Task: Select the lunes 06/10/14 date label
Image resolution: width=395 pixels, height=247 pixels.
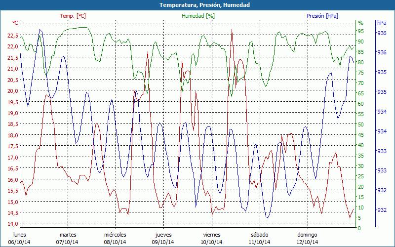Action: (x=19, y=238)
